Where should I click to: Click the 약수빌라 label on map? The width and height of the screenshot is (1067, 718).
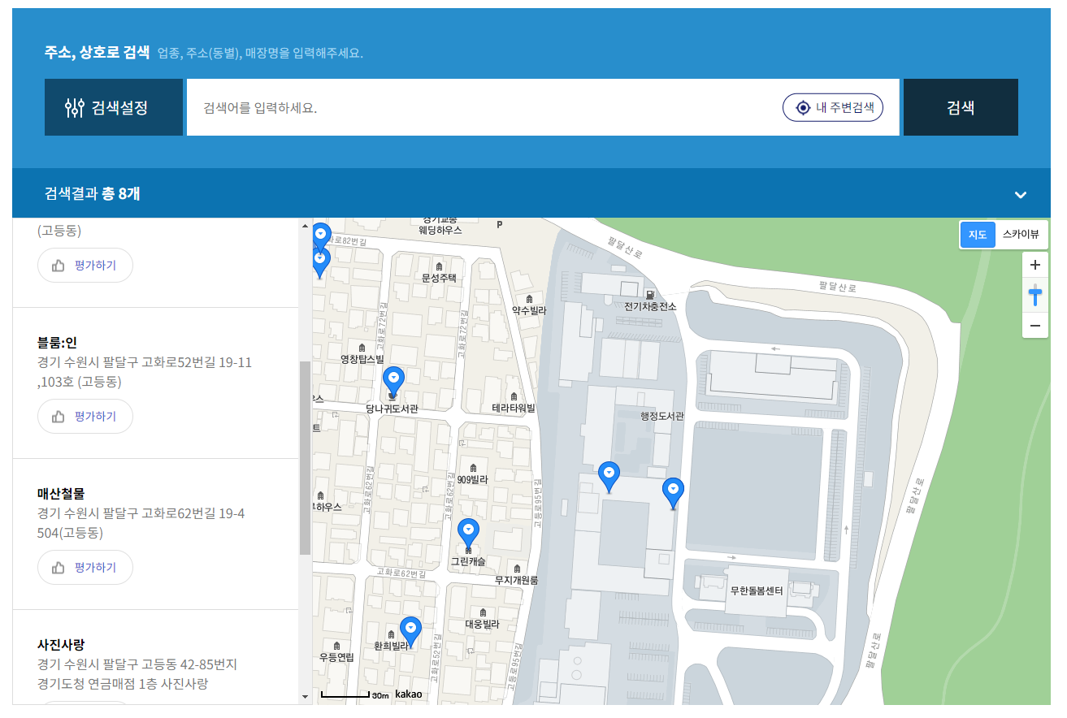point(529,311)
